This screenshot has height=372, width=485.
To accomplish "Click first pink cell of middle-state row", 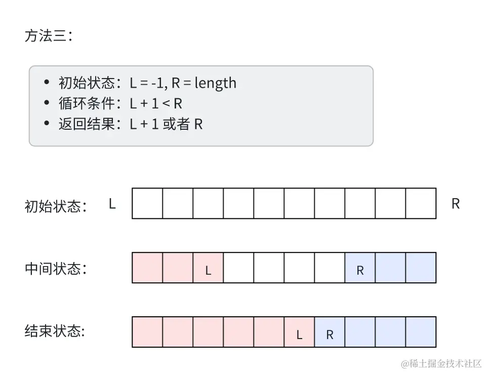I will (147, 268).
